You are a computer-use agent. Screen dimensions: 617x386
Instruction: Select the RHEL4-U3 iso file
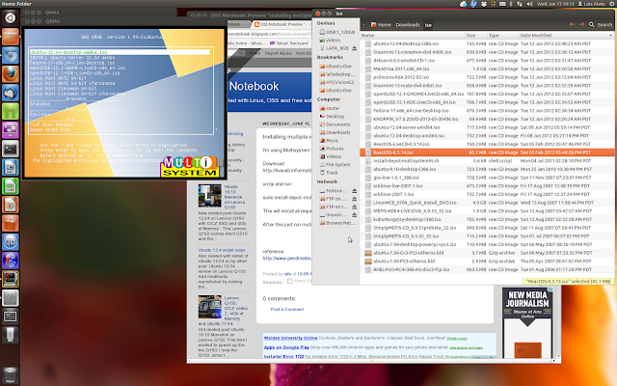tap(487, 270)
